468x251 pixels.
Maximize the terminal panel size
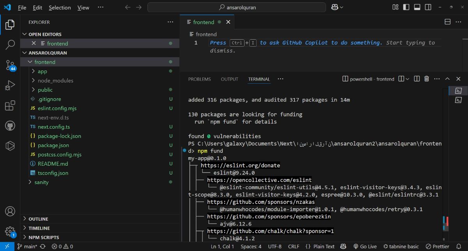coord(447,79)
